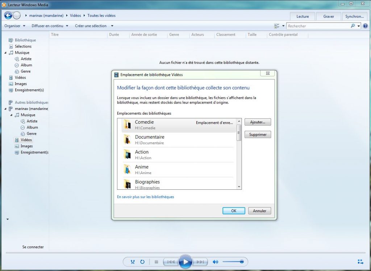
Task: Click the Action folder icon
Action: (127, 155)
